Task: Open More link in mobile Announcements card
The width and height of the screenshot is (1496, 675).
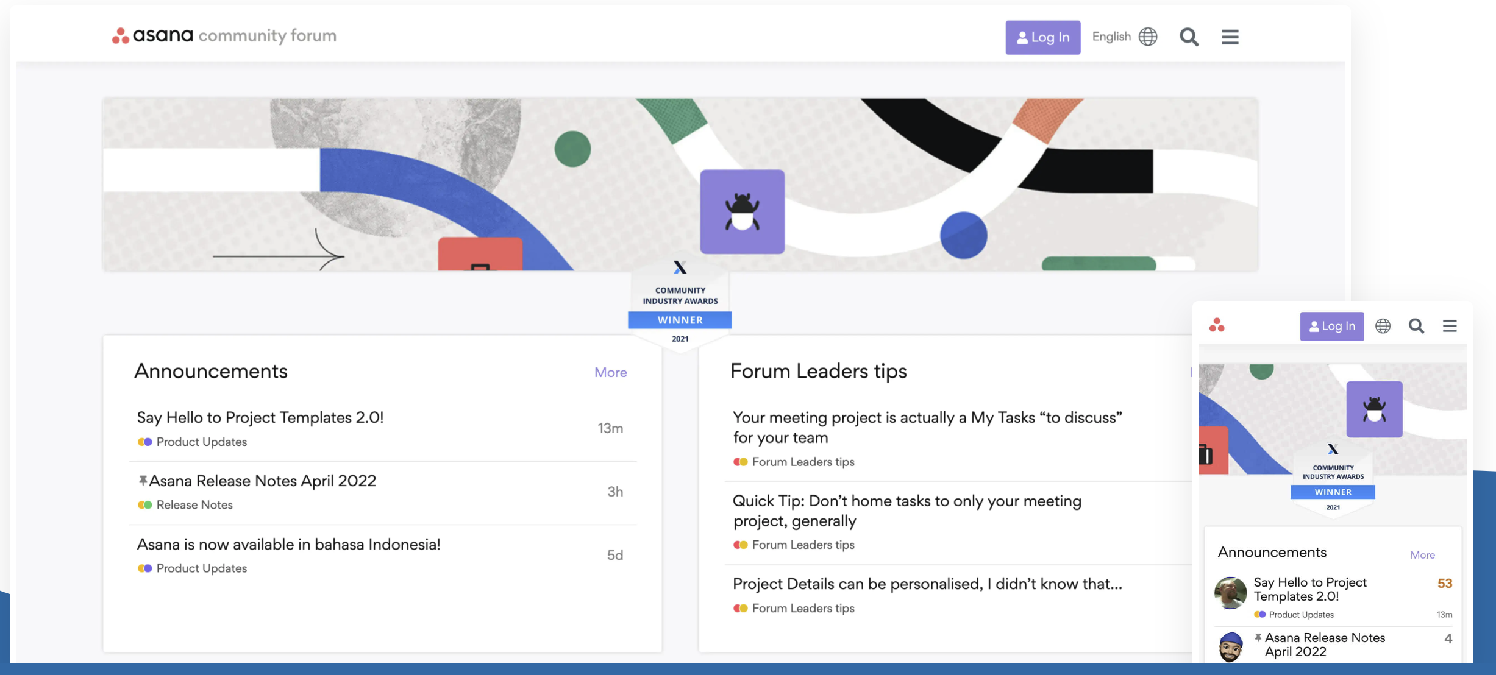Action: (x=1422, y=554)
